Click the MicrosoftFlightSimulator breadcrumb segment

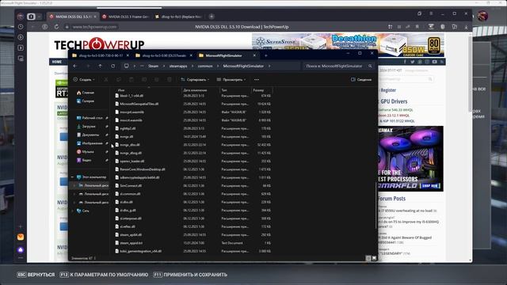coord(243,66)
